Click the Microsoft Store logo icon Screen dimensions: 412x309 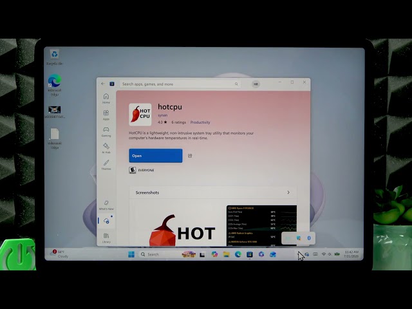click(x=112, y=84)
